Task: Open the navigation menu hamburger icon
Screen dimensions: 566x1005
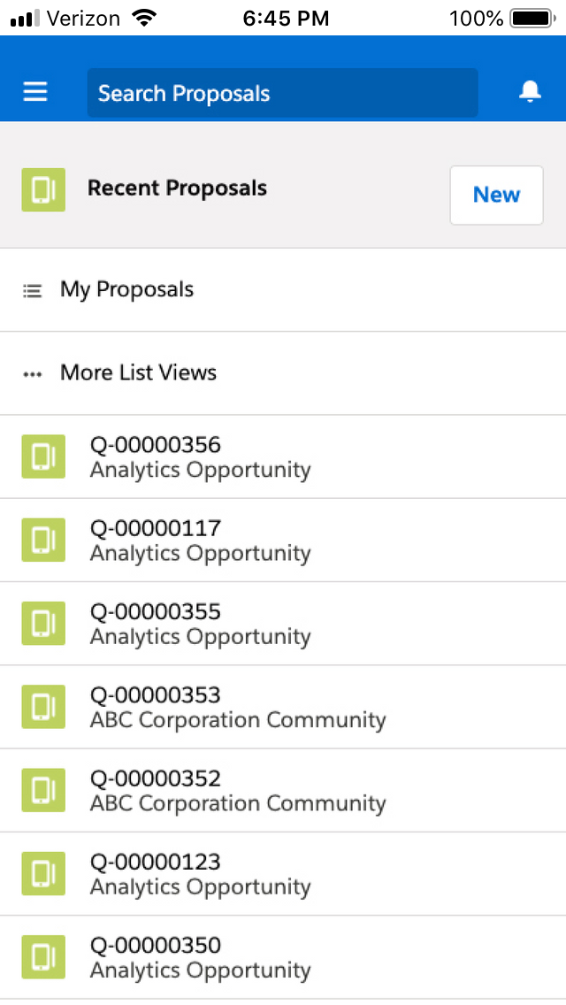Action: point(34,92)
